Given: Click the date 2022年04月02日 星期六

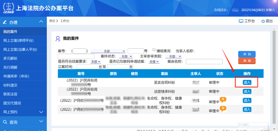Looking at the screenshot, I should [x=257, y=10].
